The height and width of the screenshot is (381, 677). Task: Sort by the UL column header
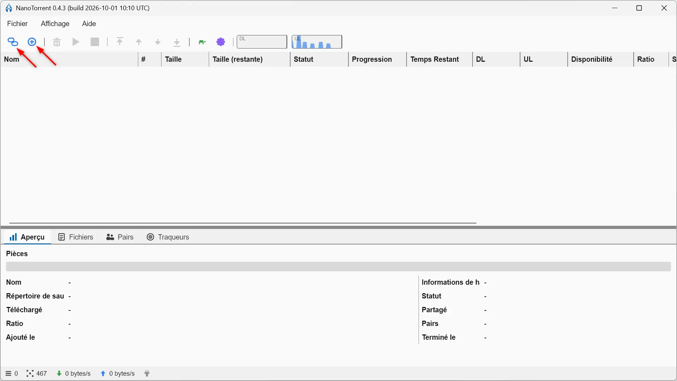click(x=544, y=59)
